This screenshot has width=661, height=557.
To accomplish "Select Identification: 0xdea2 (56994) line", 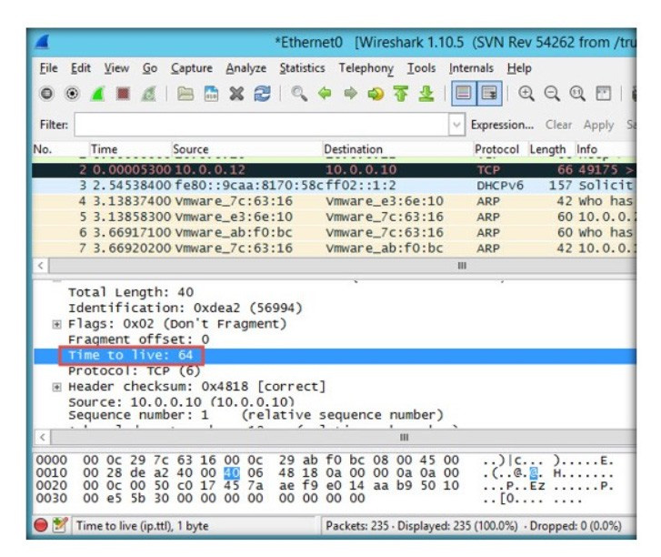I will 185,308.
